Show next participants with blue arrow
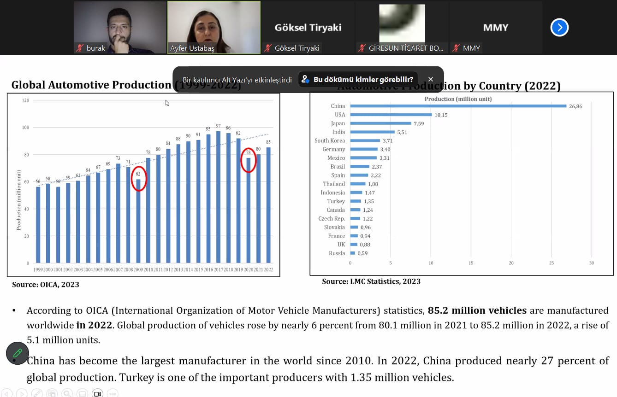Viewport: 617px width, 397px height. [559, 28]
